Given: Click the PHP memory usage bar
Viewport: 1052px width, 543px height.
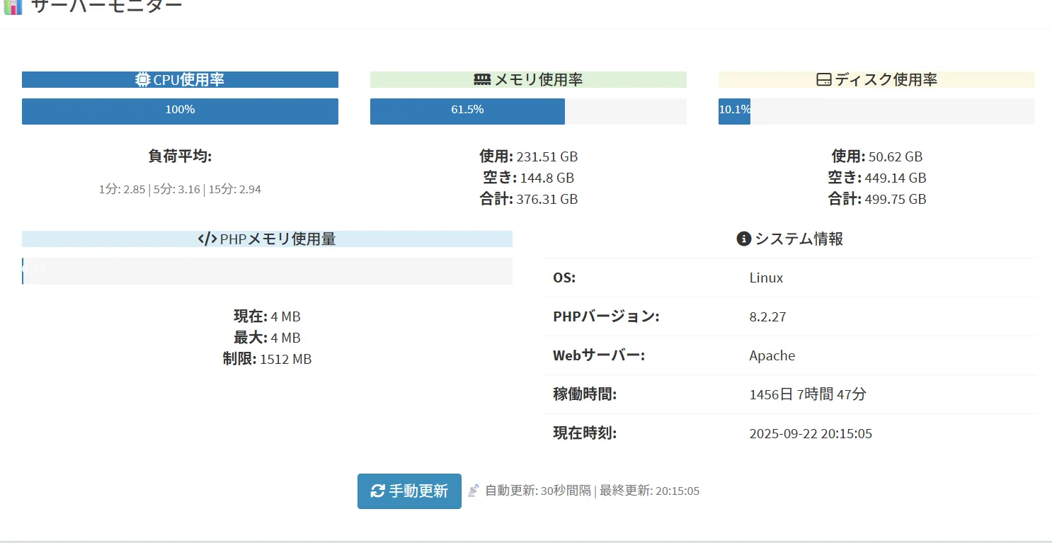Looking at the screenshot, I should (267, 271).
